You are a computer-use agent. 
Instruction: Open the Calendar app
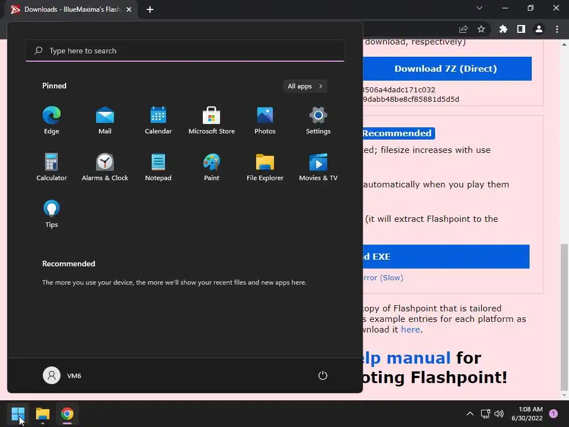158,121
